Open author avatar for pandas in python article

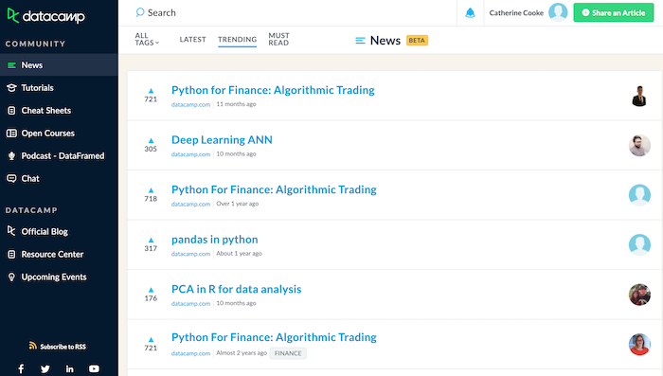pos(639,245)
